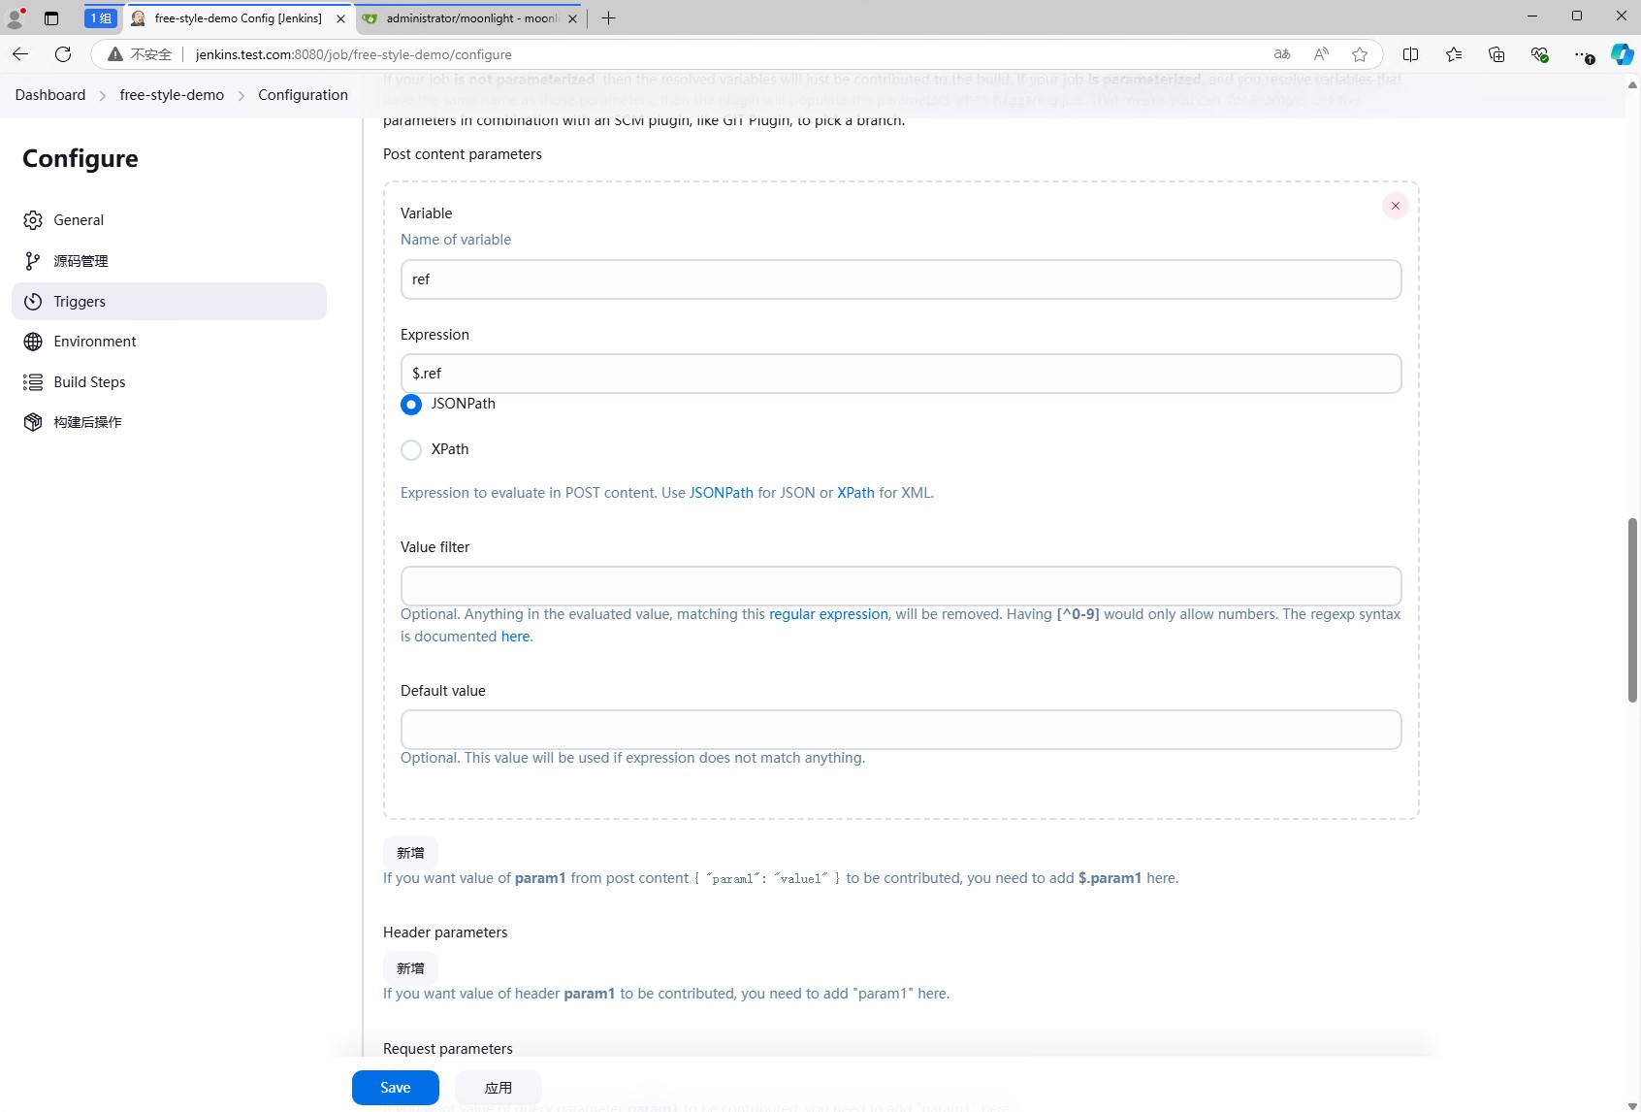
Task: Remove the ref variable with X button
Action: tap(1395, 206)
